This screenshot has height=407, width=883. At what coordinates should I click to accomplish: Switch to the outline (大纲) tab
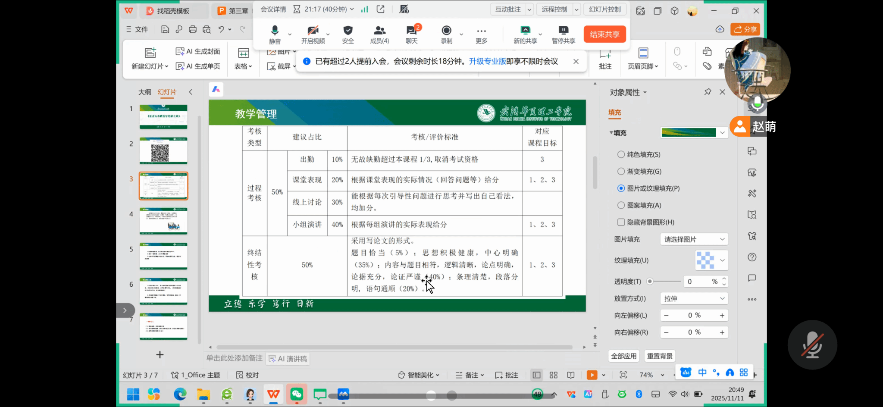[144, 92]
